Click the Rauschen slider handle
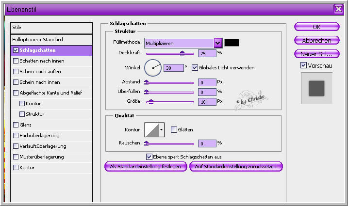The image size is (348, 206). (x=147, y=143)
